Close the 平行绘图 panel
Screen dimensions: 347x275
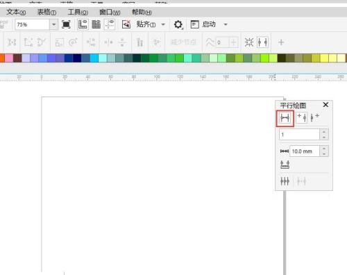[325, 105]
